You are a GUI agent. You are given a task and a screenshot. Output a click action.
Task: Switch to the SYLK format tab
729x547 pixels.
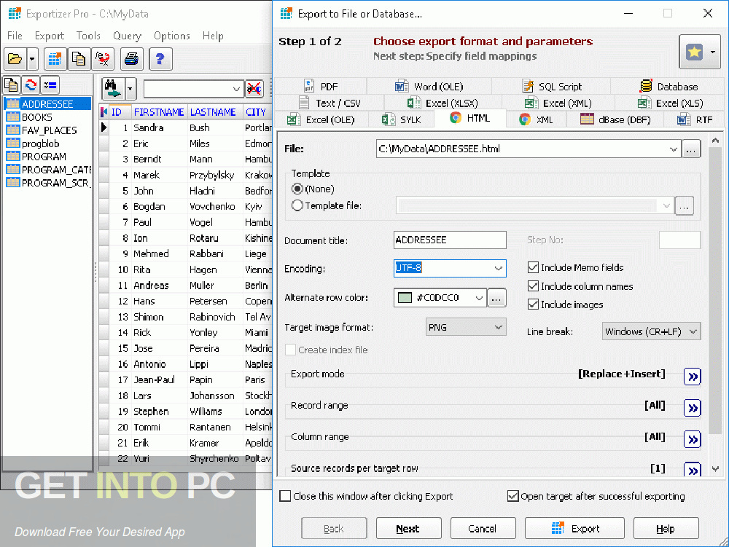click(x=401, y=119)
